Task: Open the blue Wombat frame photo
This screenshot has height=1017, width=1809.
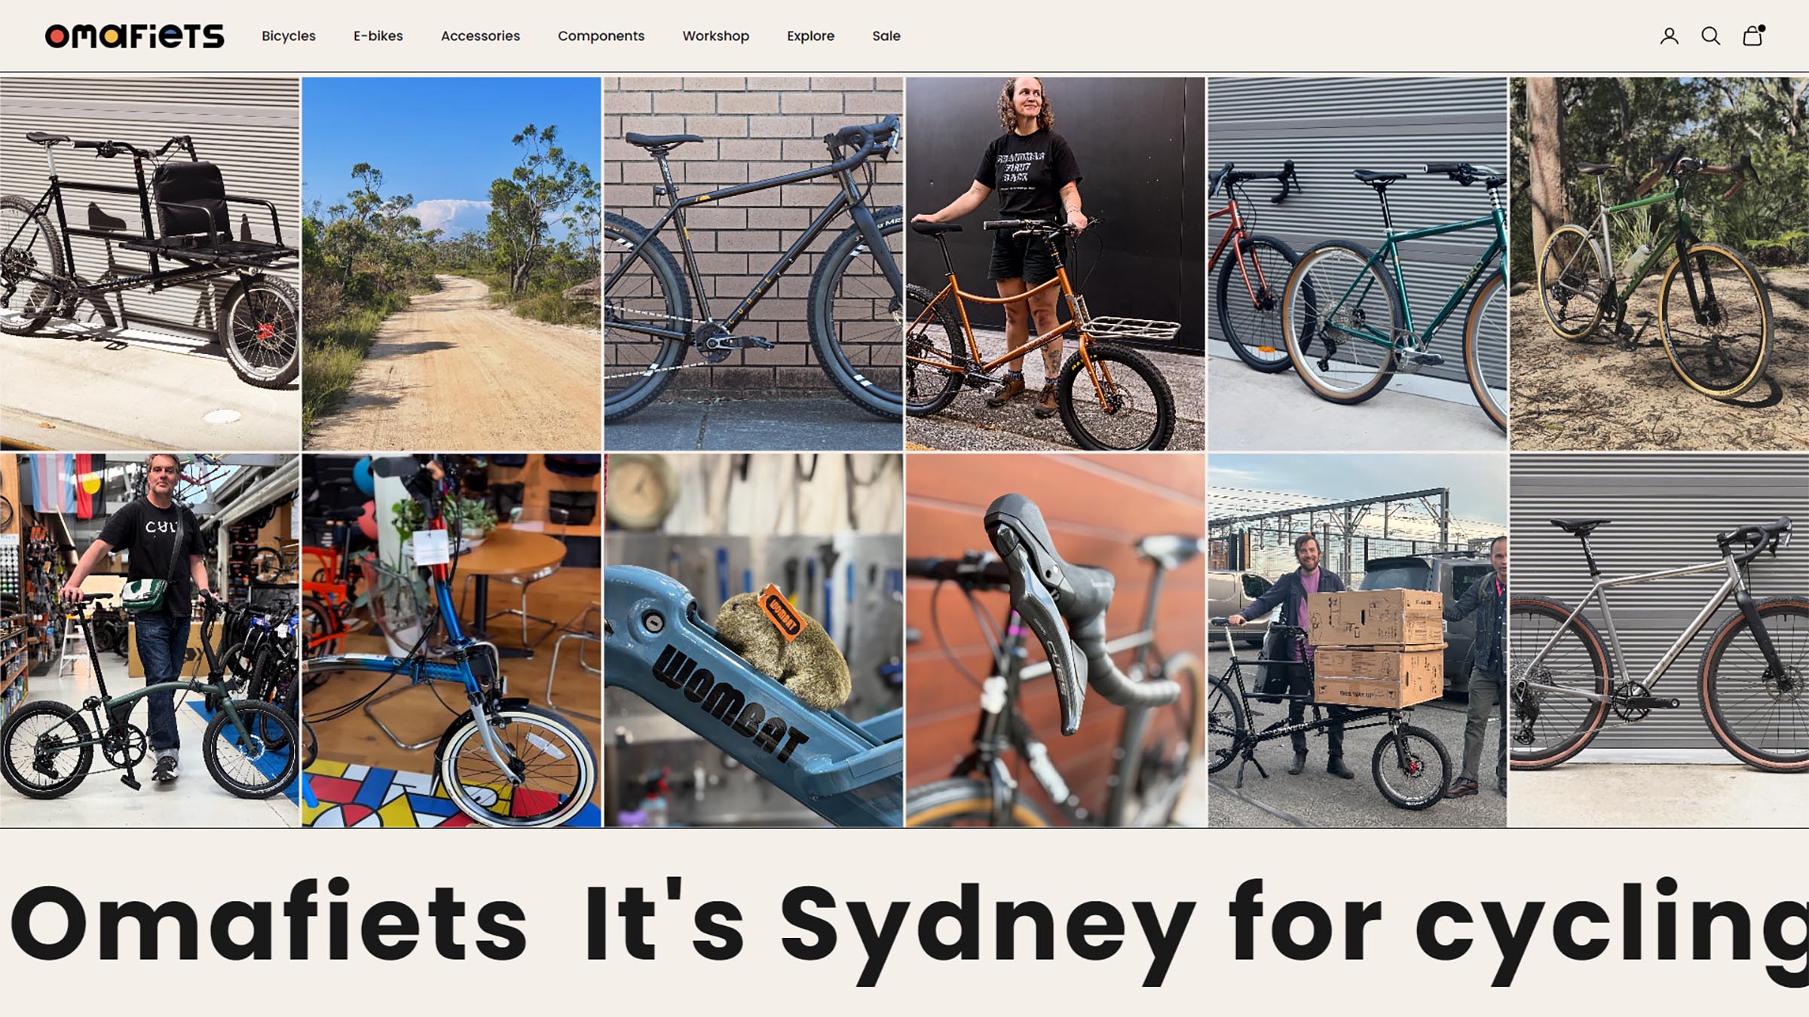Action: point(754,640)
